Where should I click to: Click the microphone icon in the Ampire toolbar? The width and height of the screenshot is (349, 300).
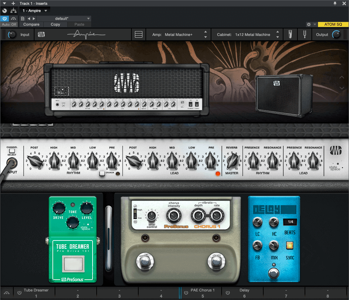point(291,34)
